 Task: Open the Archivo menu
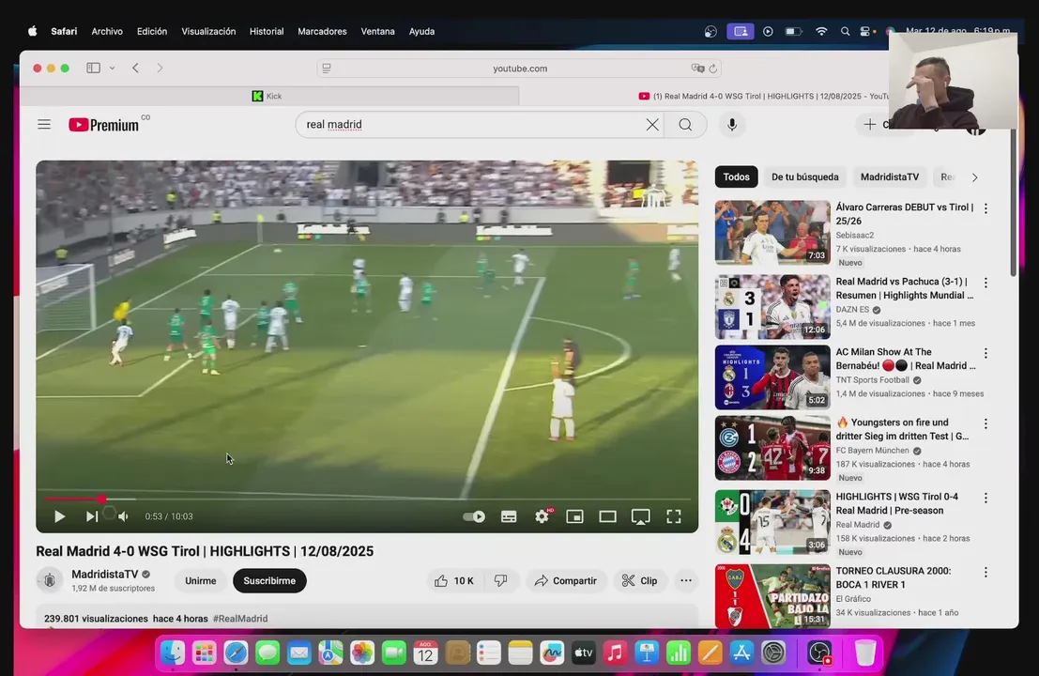point(107,31)
